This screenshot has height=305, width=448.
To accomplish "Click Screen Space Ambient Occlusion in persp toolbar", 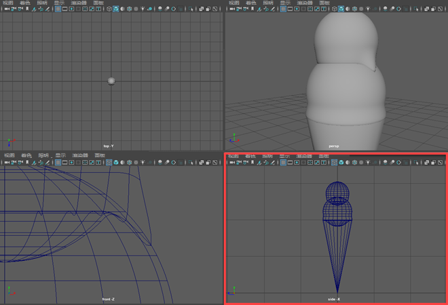I will 385,9.
